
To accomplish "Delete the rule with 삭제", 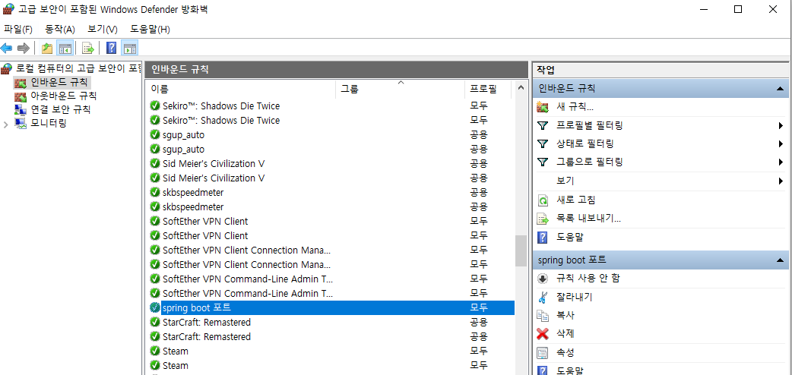I will (565, 333).
